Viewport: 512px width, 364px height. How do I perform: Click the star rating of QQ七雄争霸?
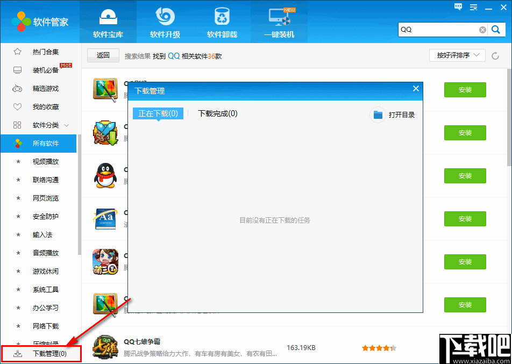pos(379,348)
